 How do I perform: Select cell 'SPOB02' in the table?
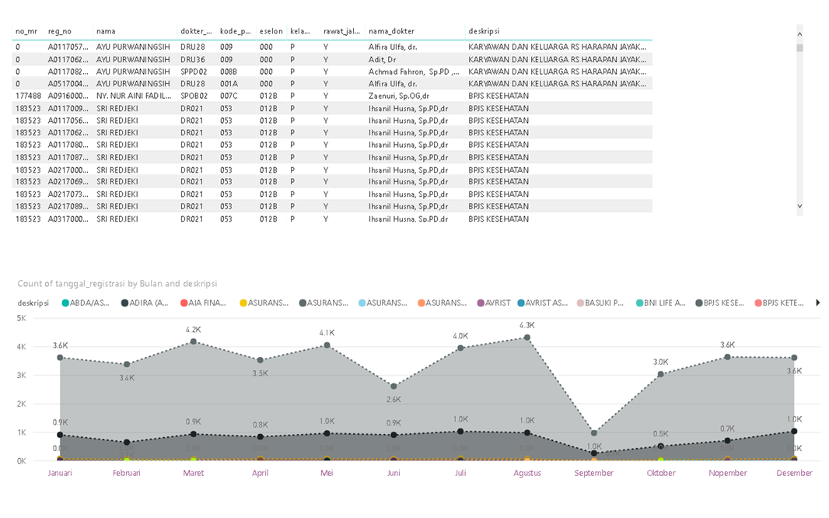pyautogui.click(x=194, y=96)
